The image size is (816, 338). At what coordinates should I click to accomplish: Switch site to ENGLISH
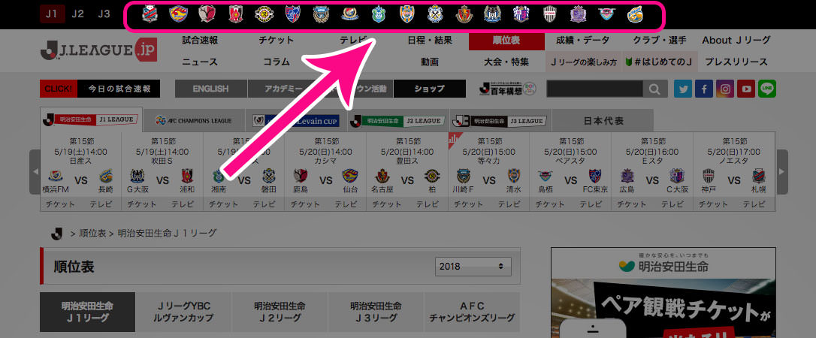(x=211, y=89)
